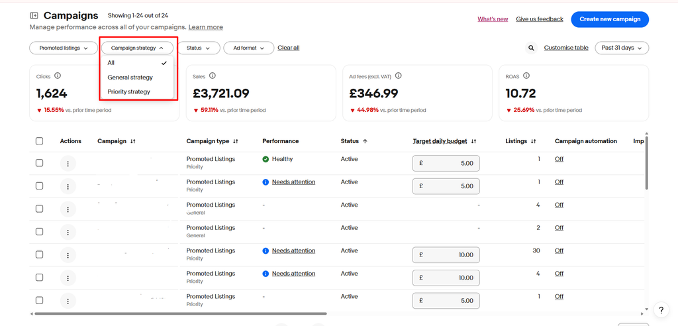This screenshot has width=678, height=326.
Task: Open the search magnifier icon
Action: click(x=532, y=48)
